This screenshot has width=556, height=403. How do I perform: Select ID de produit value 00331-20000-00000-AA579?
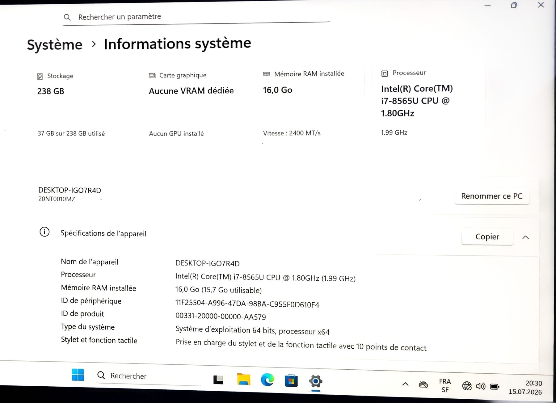221,317
